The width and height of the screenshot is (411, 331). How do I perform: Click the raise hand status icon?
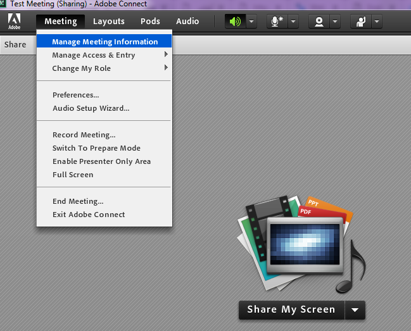click(361, 22)
